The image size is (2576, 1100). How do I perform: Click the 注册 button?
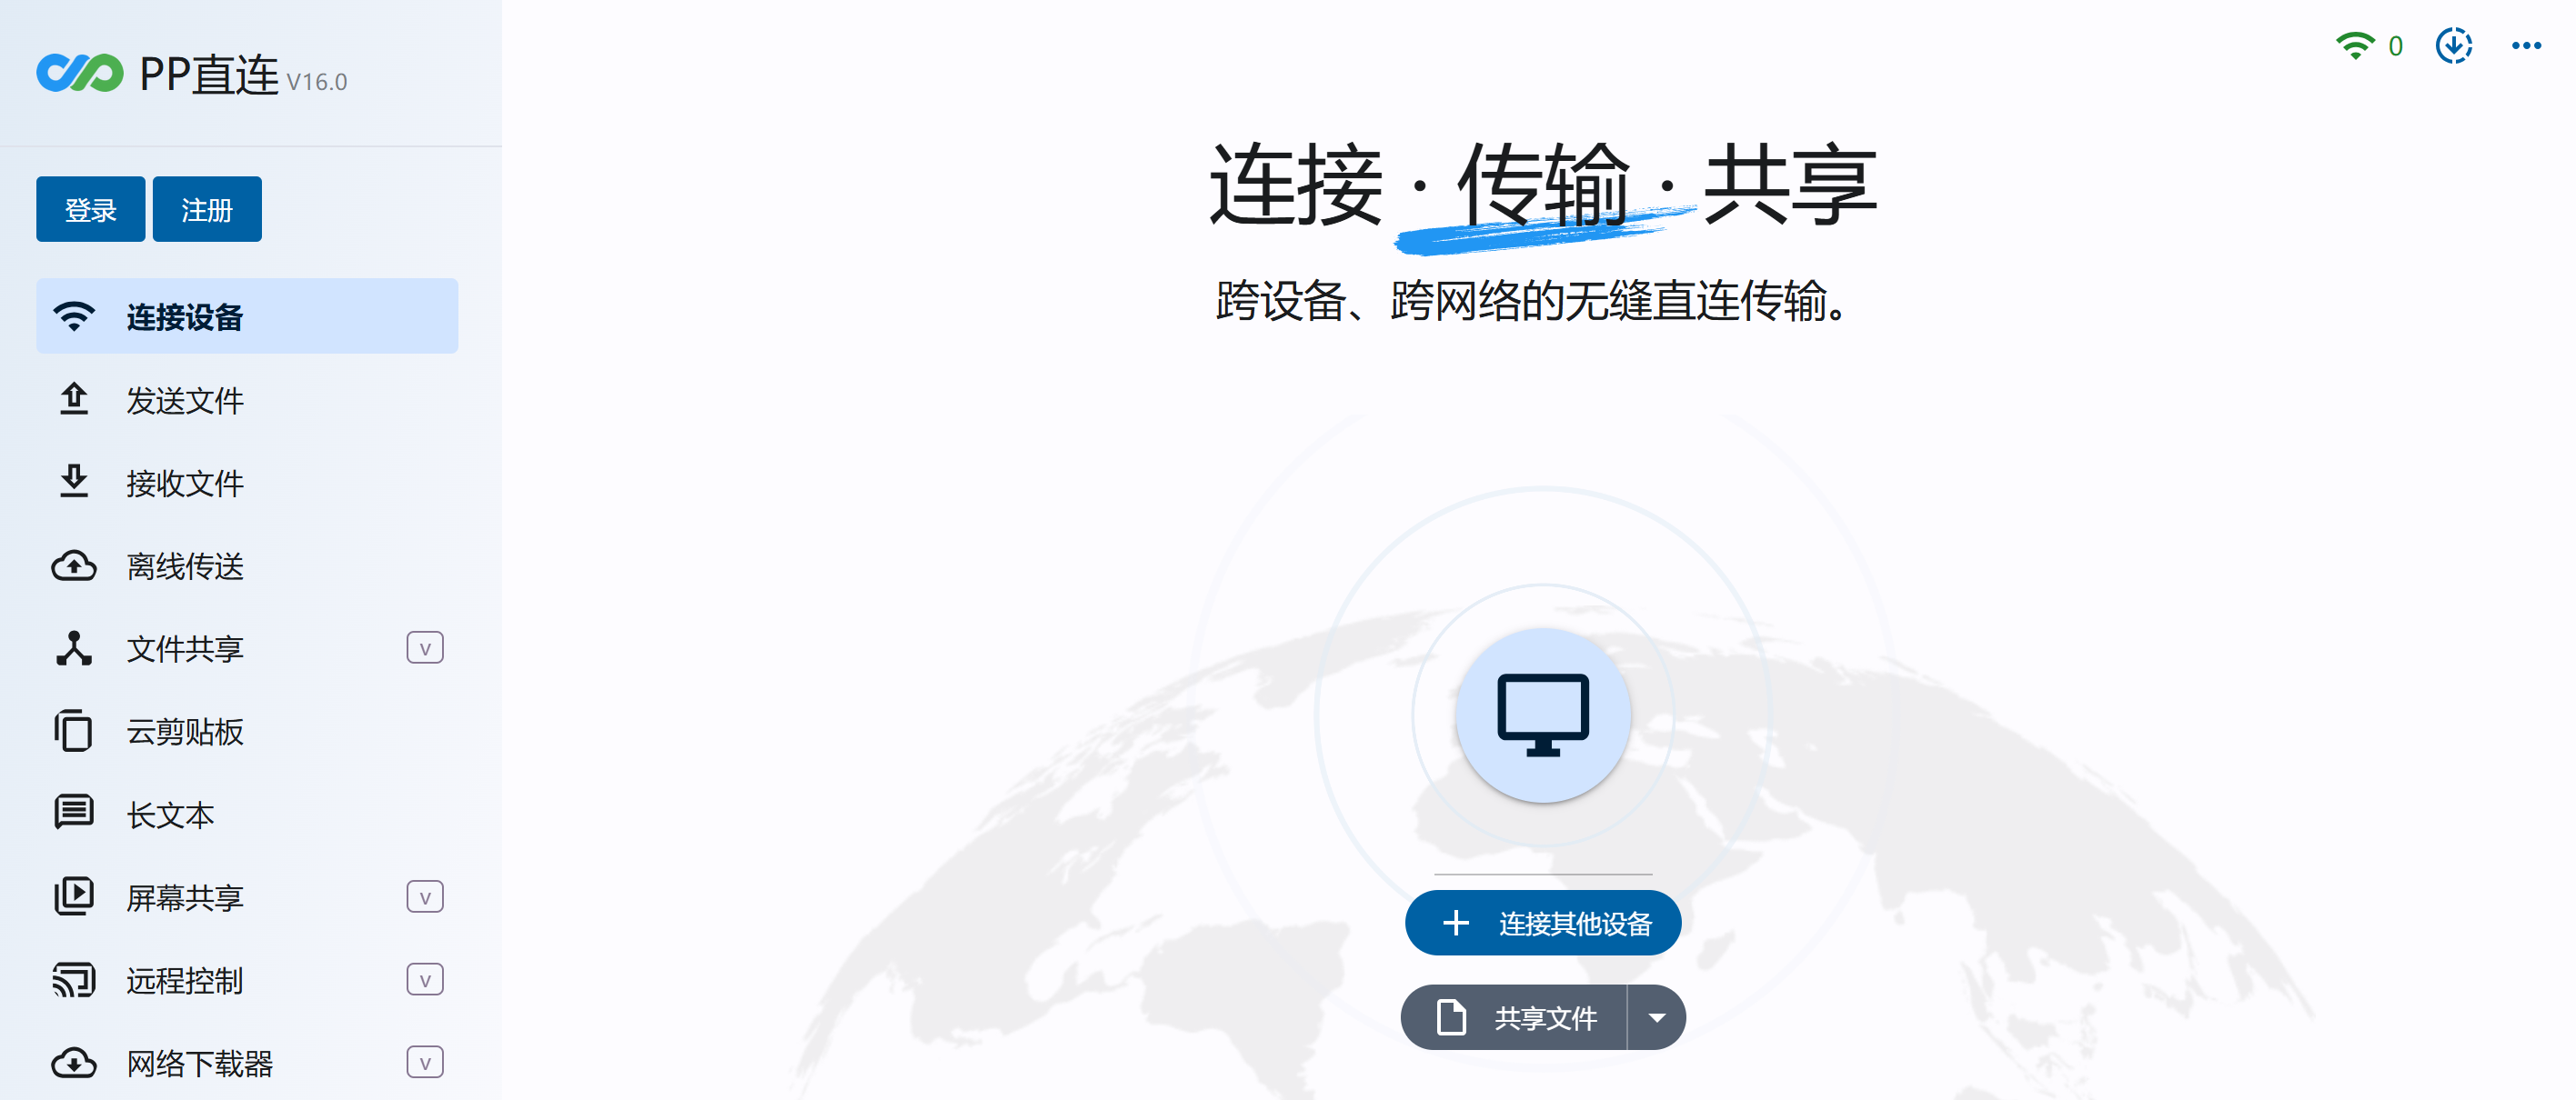207,209
